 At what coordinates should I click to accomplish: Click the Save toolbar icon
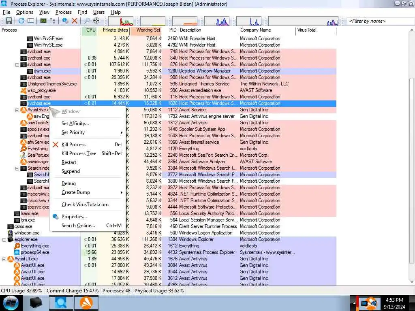point(9,21)
